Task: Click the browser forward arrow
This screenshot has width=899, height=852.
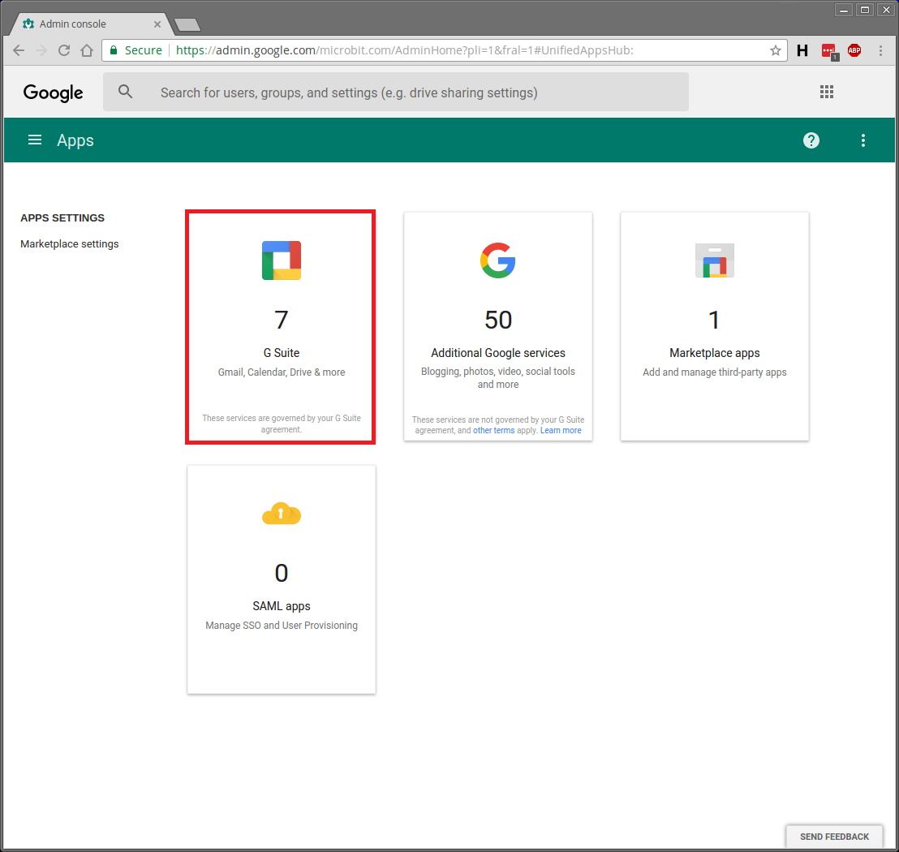Action: pos(41,50)
